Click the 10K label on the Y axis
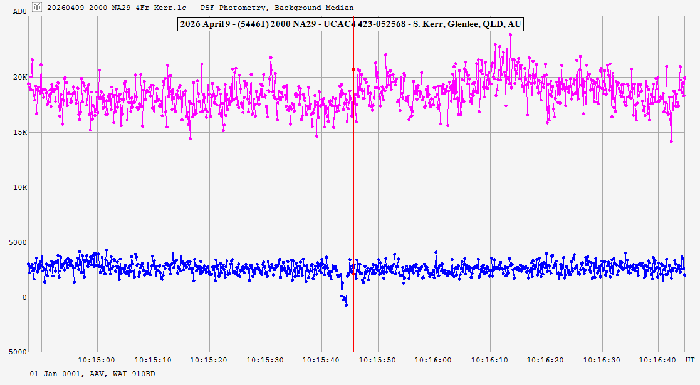The width and height of the screenshot is (700, 385). point(21,187)
